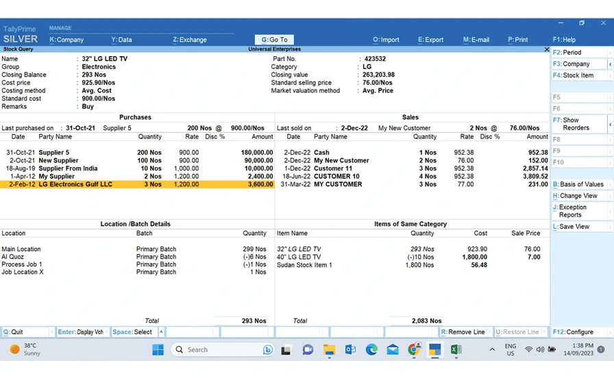The width and height of the screenshot is (614, 378).
Task: Open Bing chat icon in search box
Action: [x=267, y=349]
